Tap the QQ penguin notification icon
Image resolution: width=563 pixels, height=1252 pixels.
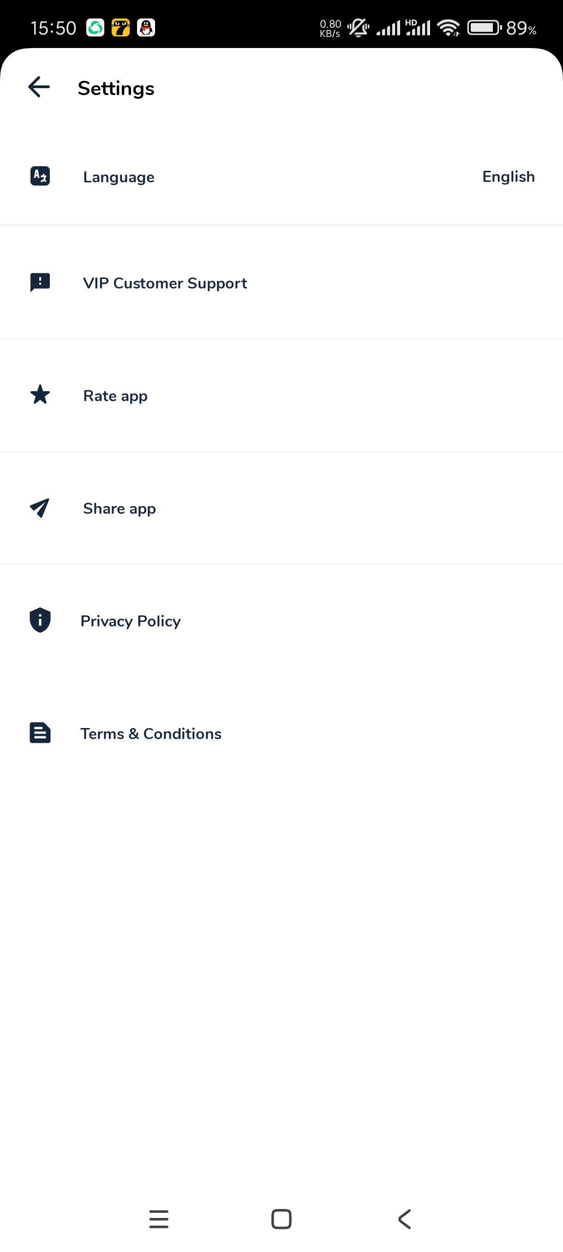(146, 28)
